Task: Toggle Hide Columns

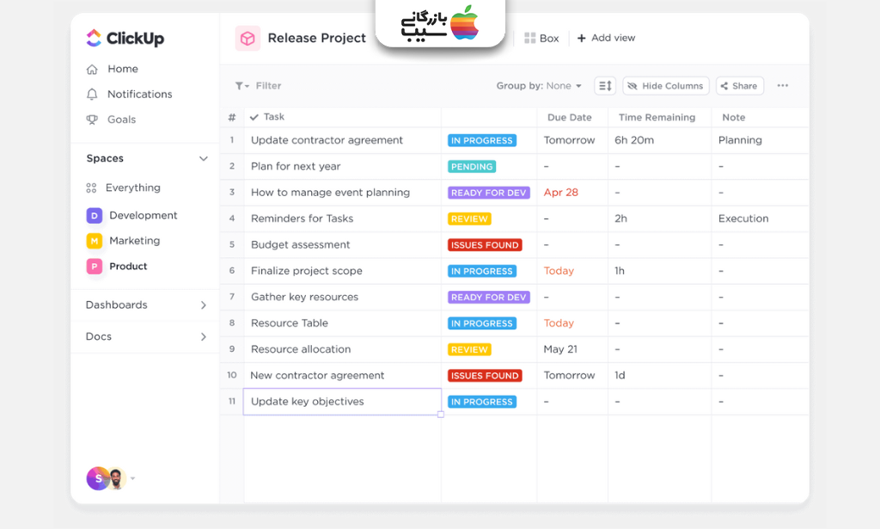Action: [665, 86]
